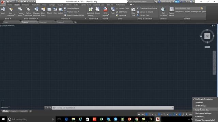Select the Define Attributes tool

click(x=28, y=12)
